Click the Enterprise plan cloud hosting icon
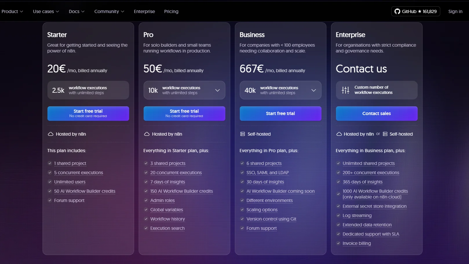 339,134
